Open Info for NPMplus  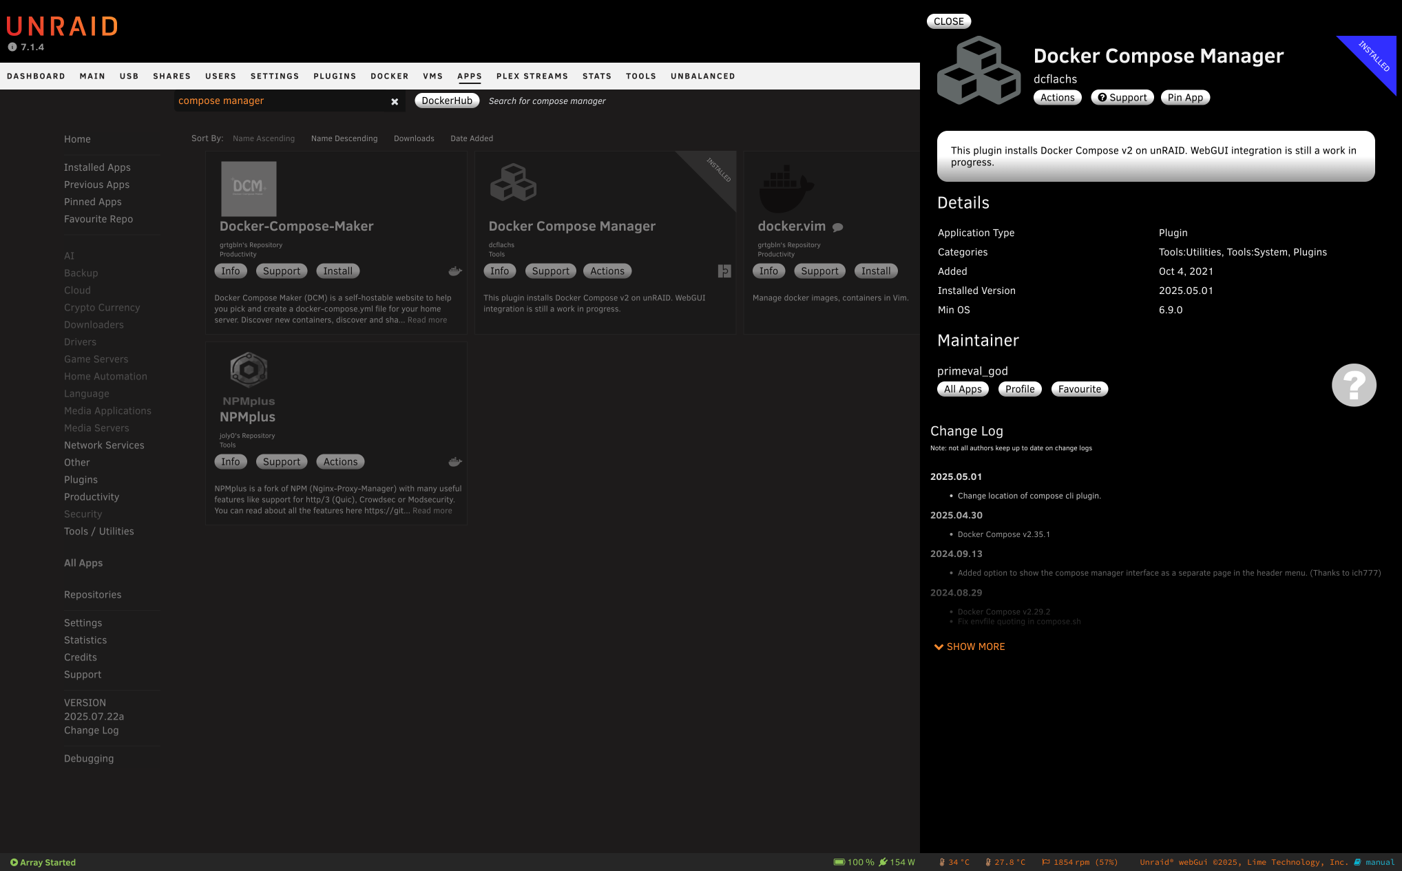tap(231, 462)
